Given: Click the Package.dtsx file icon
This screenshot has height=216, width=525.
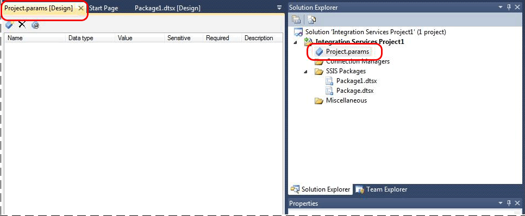Looking at the screenshot, I should pos(330,91).
